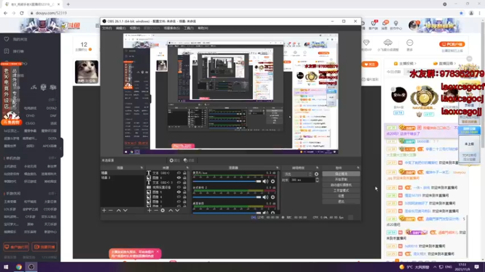This screenshot has width=485, height=272.
Task: Toggle visibility of first 文本 (GDI+) source
Action: (x=179, y=173)
